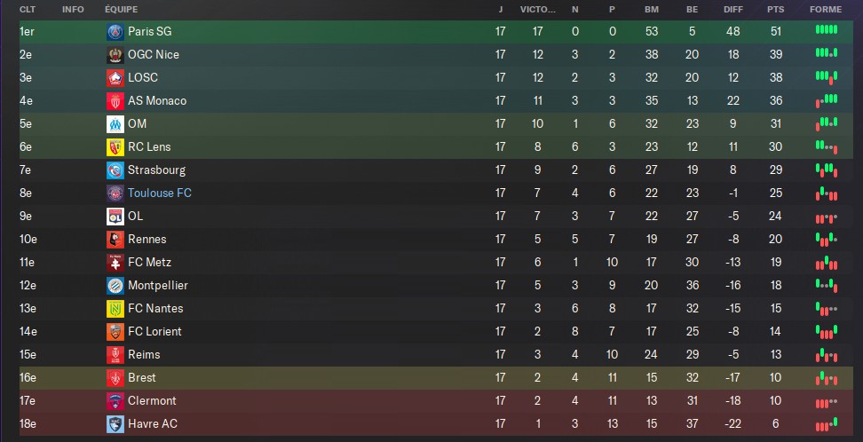863x442 pixels.
Task: Click the Havre AC club crest
Action: coord(115,424)
